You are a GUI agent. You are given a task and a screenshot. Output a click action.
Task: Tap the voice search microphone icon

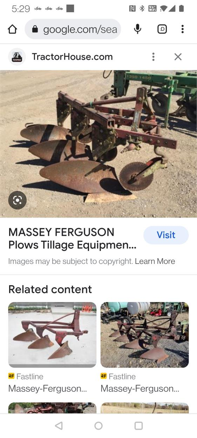pyautogui.click(x=138, y=29)
